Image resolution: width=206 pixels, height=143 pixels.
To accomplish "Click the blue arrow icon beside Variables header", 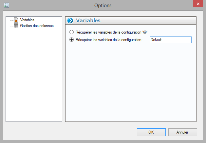I will pos(70,21).
